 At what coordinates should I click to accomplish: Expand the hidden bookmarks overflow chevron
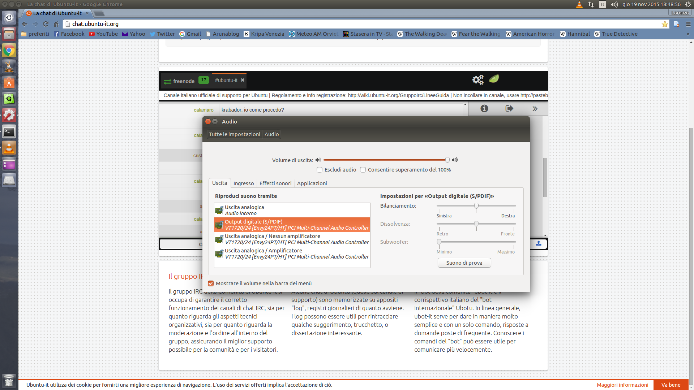pyautogui.click(x=688, y=34)
